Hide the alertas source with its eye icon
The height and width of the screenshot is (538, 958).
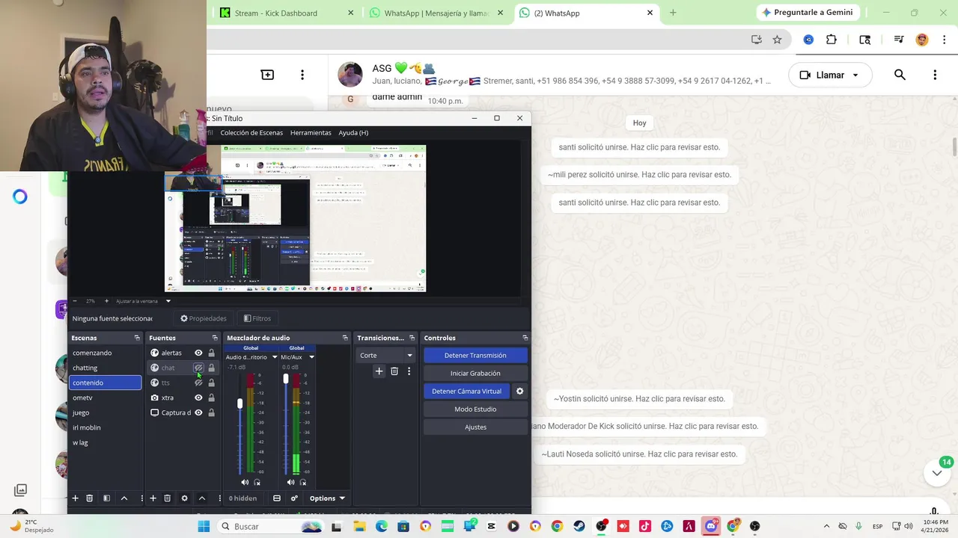198,353
